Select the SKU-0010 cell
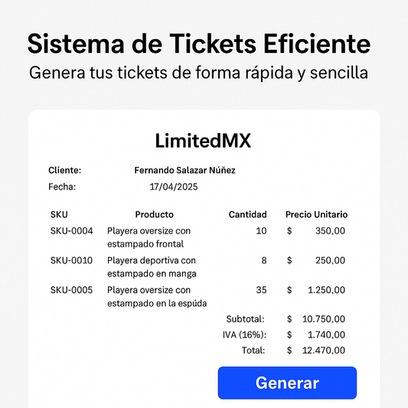Image resolution: width=408 pixels, height=408 pixels. click(x=71, y=260)
